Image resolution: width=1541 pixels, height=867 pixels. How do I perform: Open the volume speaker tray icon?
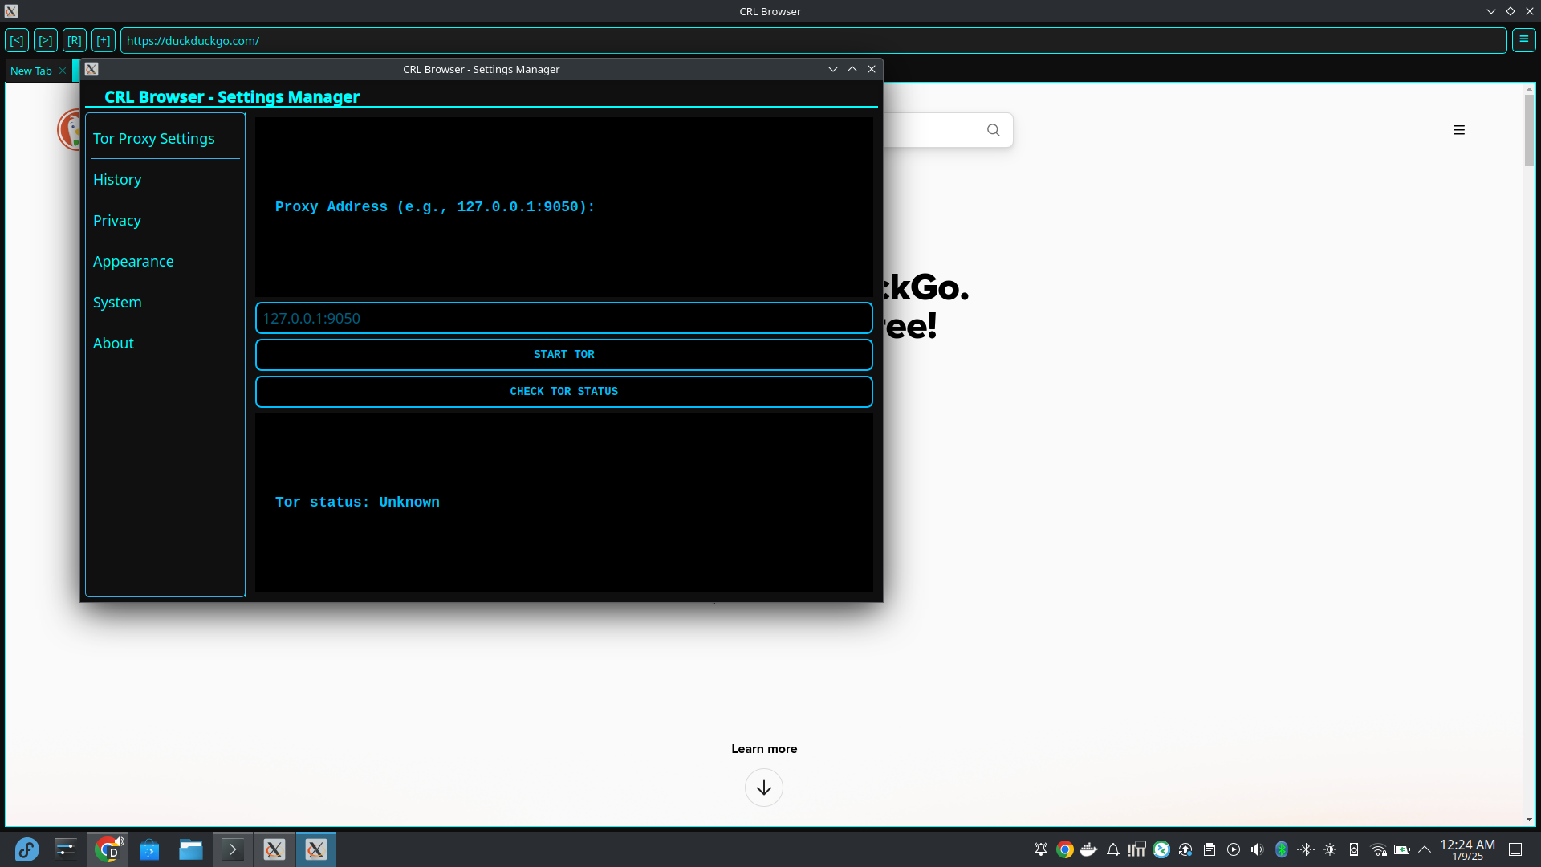tap(1258, 849)
